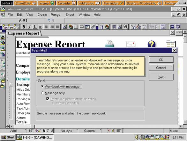187x141 pixels.
Task: Open the Business Productivity drawer
Action: tap(144, 3)
